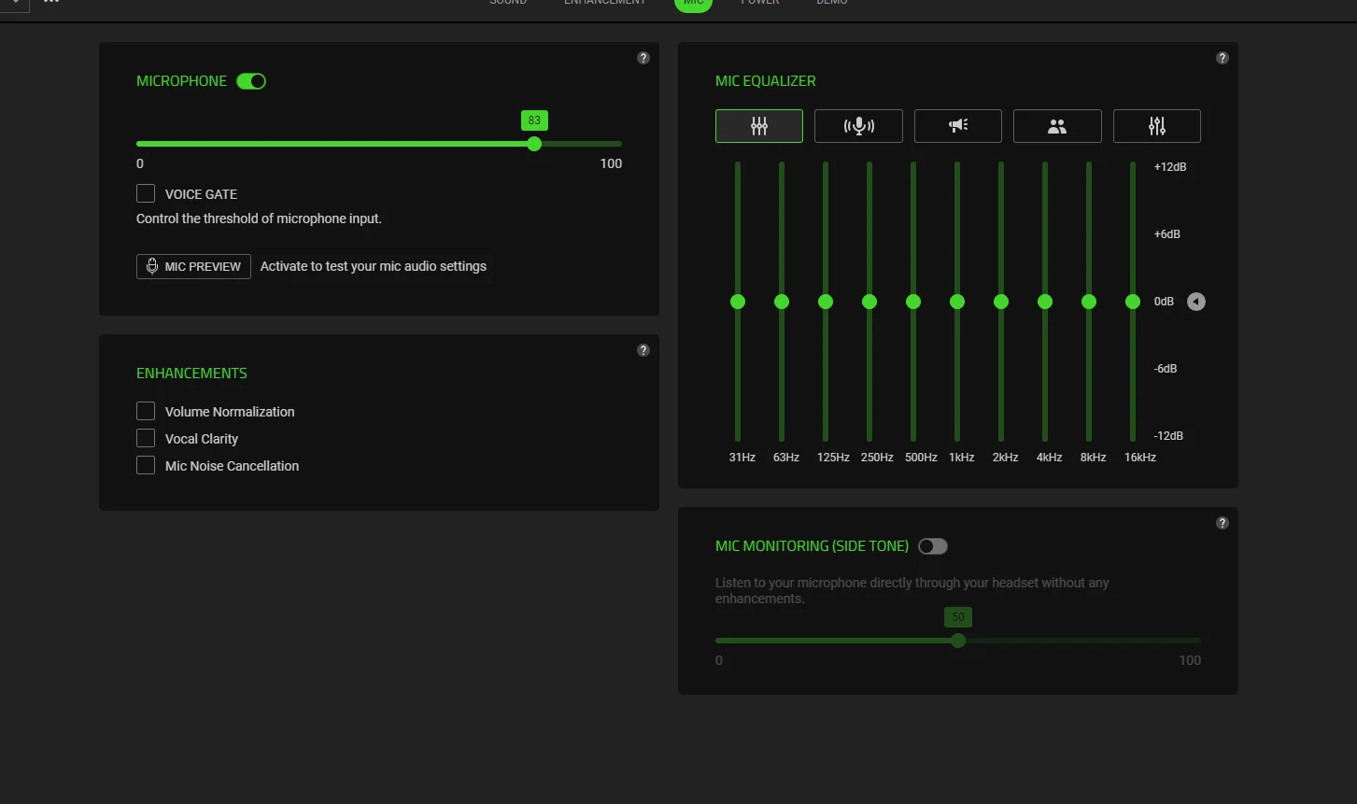
Task: Select the three-slider custom equalizer preset
Action: [x=1156, y=126]
